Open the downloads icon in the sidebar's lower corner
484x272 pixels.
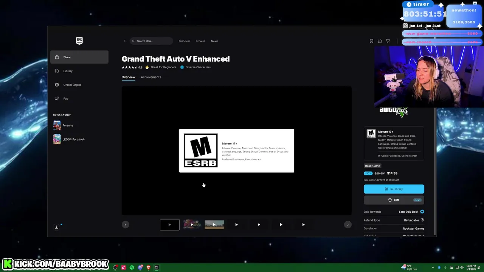56,227
